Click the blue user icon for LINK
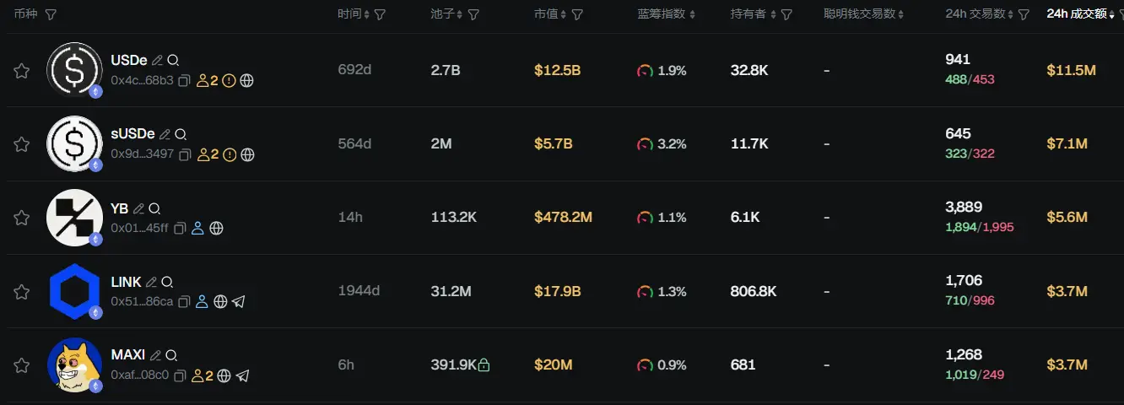This screenshot has height=405, width=1124. coord(202,301)
